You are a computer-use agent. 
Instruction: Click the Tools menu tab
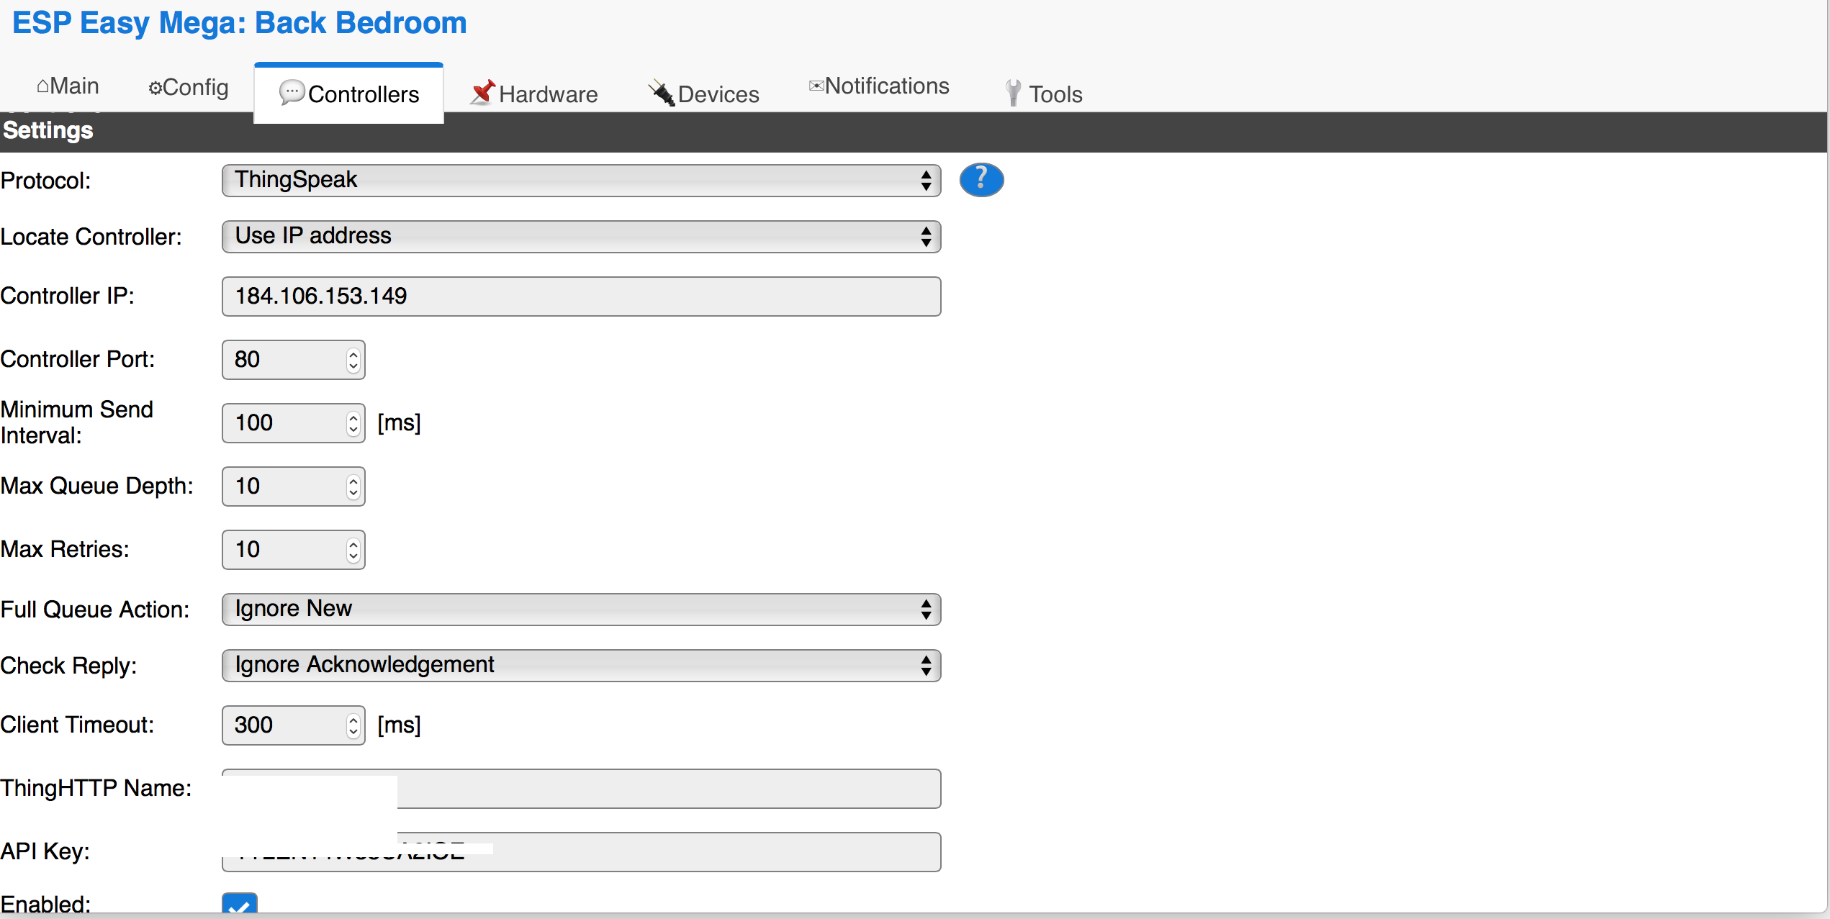tap(1054, 93)
